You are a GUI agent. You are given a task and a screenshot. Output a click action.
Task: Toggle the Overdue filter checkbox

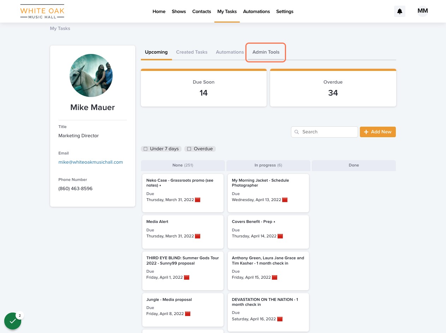(x=189, y=149)
